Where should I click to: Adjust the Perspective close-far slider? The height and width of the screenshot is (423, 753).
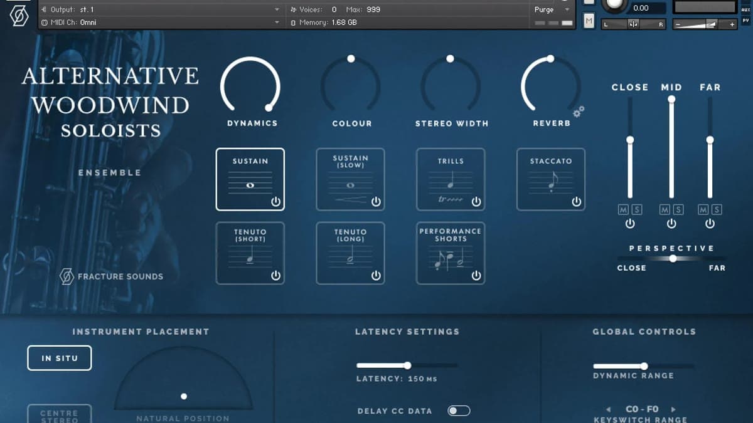(x=673, y=258)
